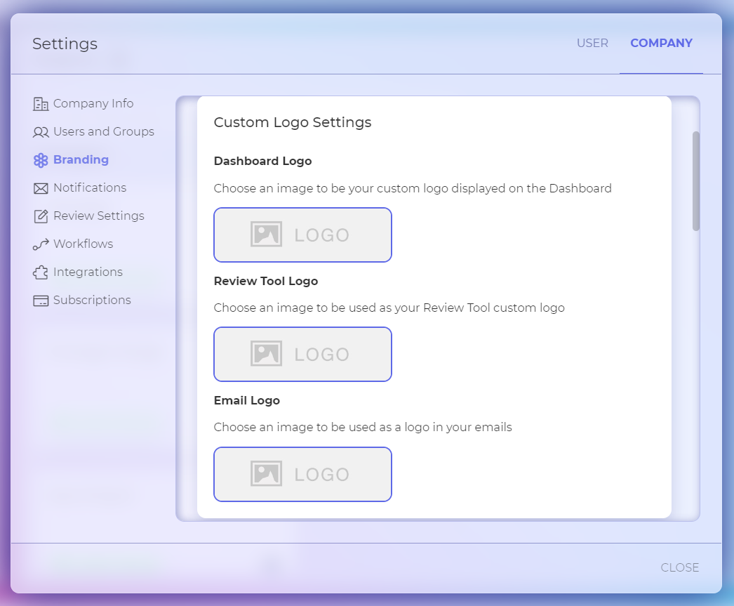The width and height of the screenshot is (734, 606).
Task: Open the Integrations section
Action: (78, 272)
